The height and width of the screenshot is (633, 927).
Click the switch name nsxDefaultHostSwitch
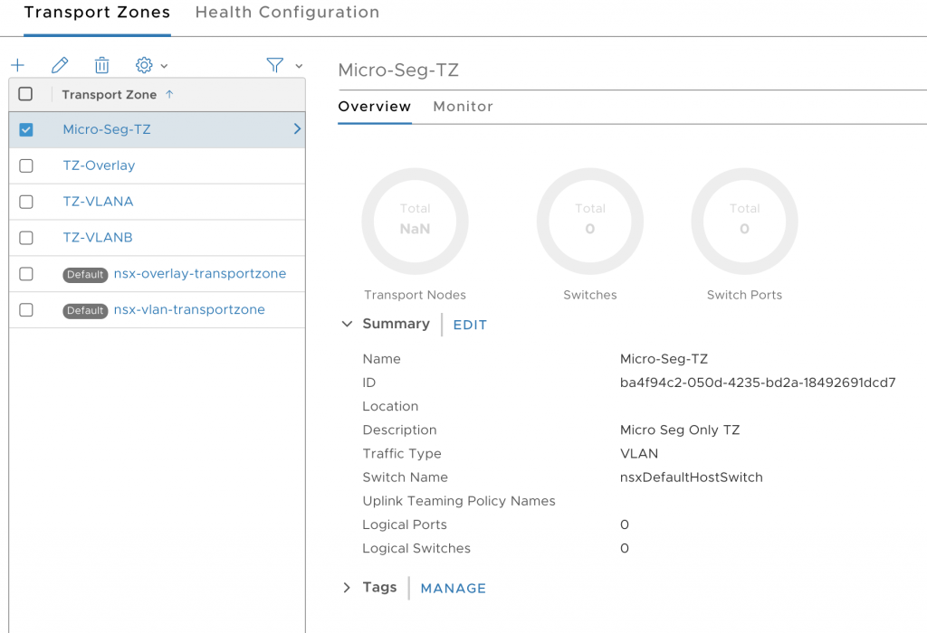[x=691, y=477]
